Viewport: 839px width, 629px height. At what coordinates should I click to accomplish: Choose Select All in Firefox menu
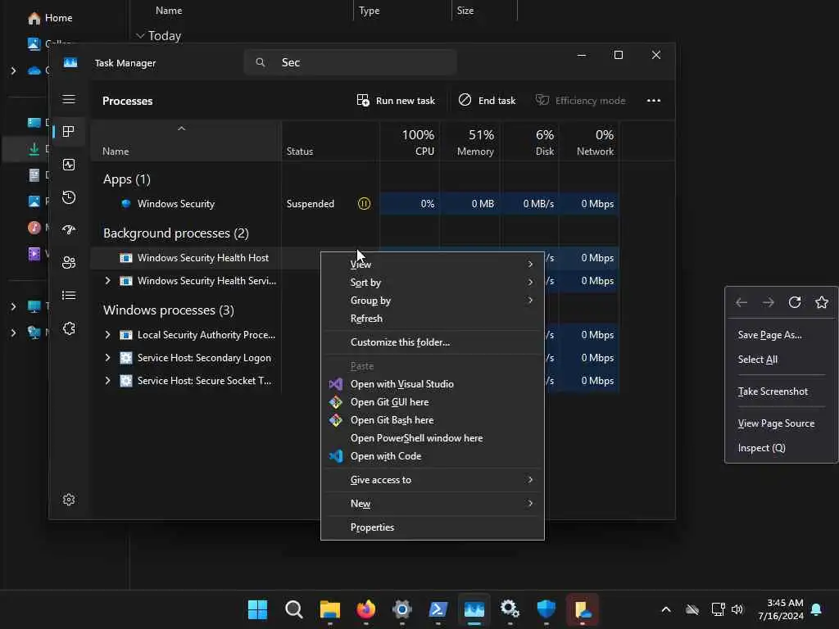point(781,360)
